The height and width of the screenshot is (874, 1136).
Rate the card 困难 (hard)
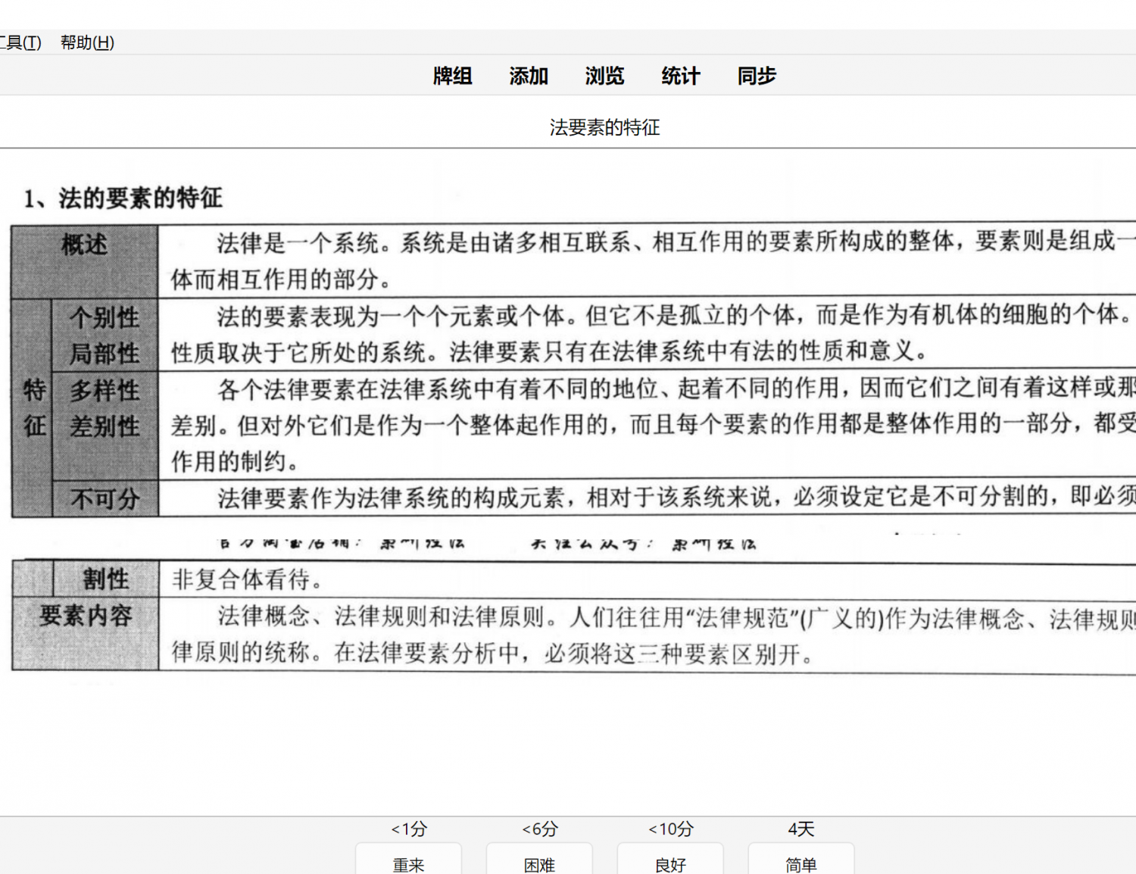tap(539, 859)
